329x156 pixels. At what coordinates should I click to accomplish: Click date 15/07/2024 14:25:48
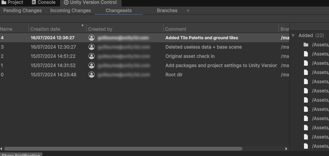pyautogui.click(x=53, y=75)
